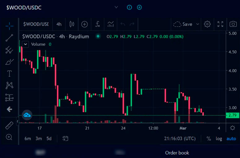Image resolution: width=240 pixels, height=158 pixels.
Task: Activate the zoom in tool
Action: (9, 137)
